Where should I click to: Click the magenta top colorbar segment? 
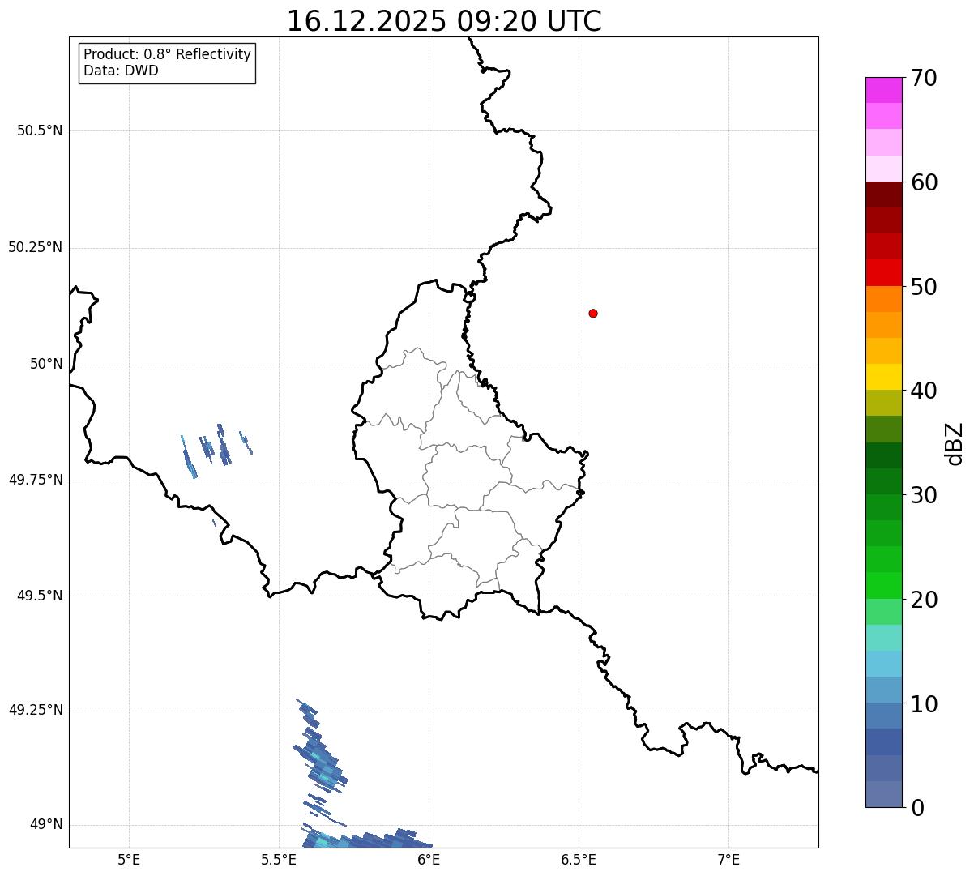coord(884,90)
